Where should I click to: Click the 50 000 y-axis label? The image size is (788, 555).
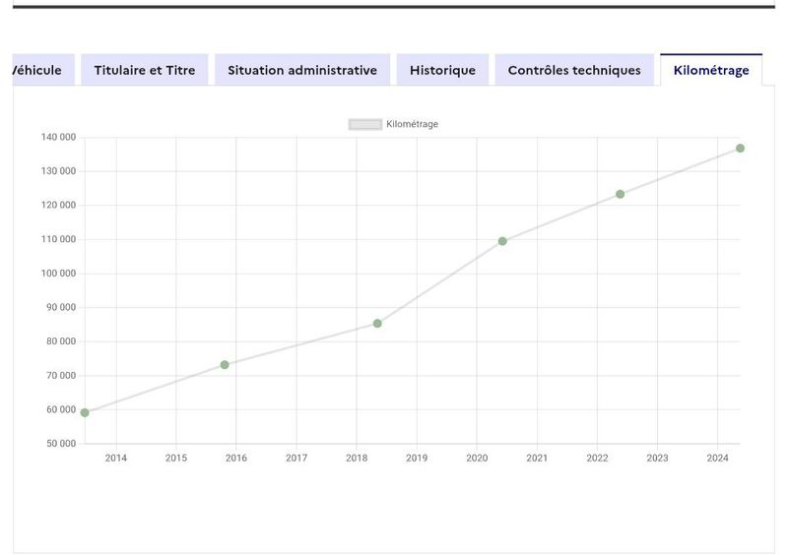[61, 444]
